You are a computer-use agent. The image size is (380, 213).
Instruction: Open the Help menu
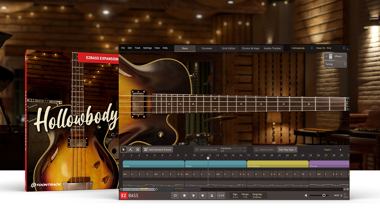[165, 48]
